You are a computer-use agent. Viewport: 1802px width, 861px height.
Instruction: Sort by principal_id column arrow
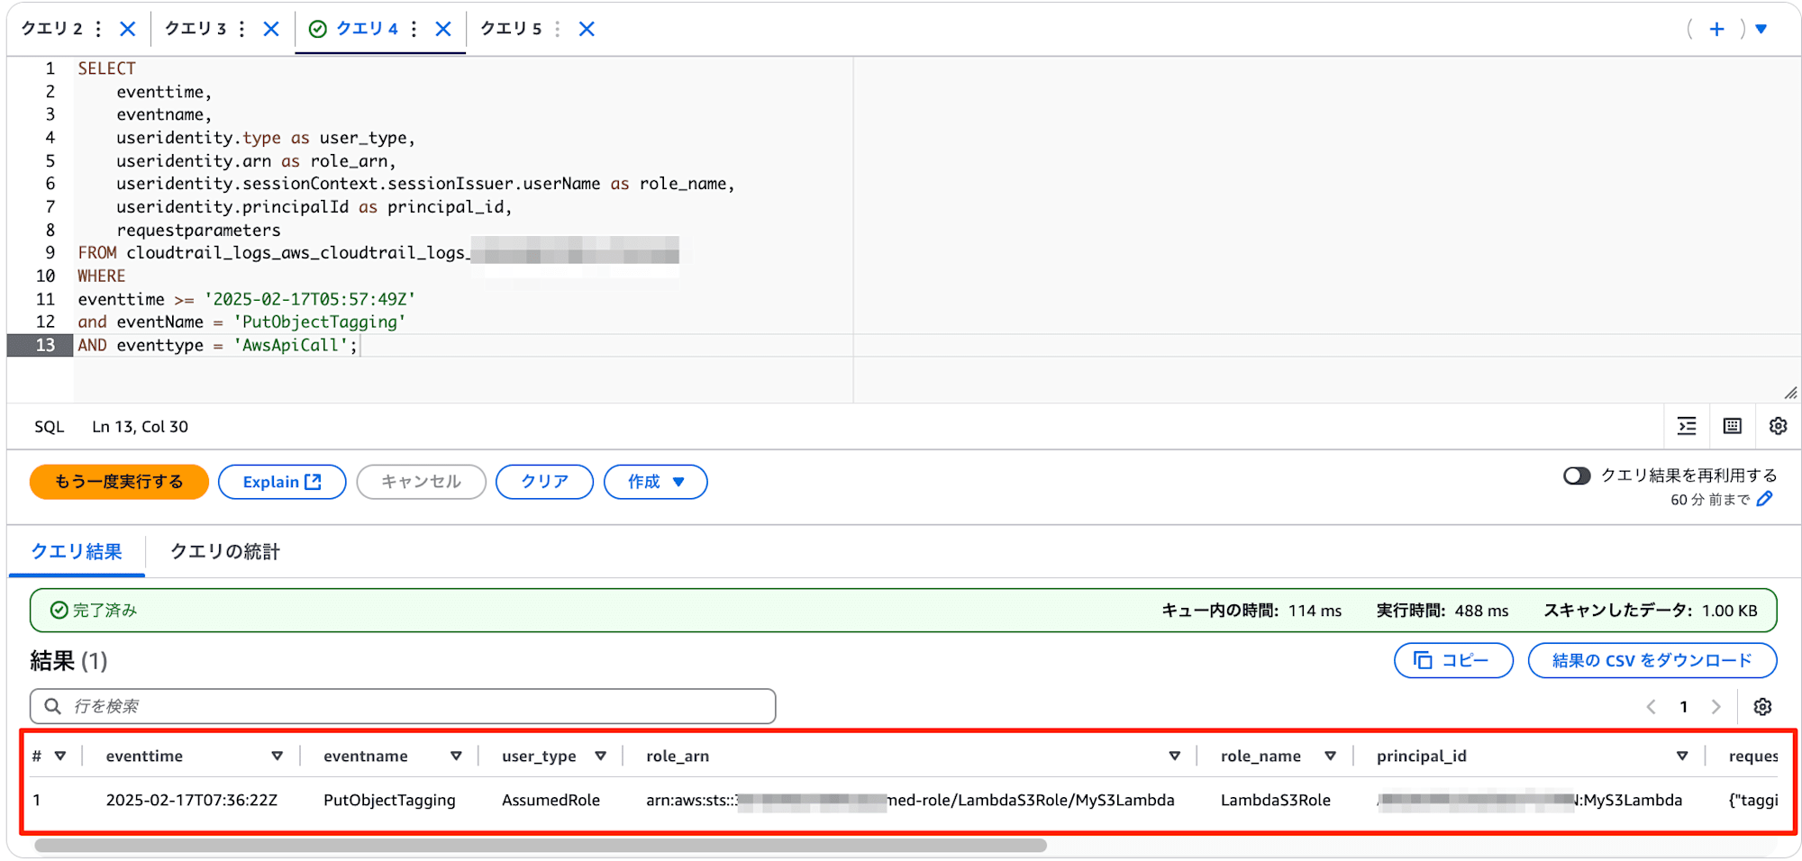[x=1681, y=756]
